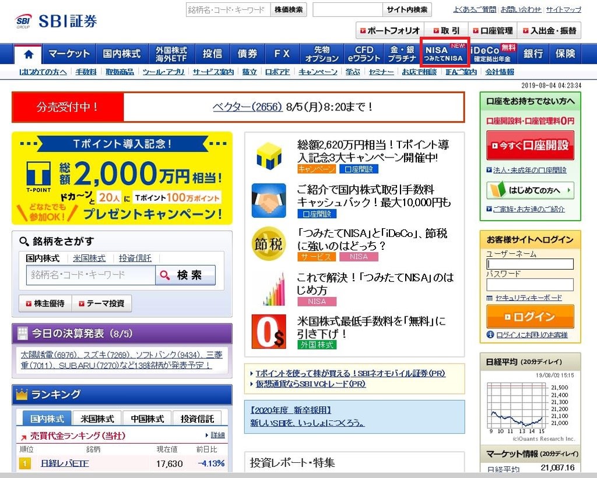Screen dimensions: 597x478
Task: Select the 国内株式 ranking tab
Action: [47, 418]
